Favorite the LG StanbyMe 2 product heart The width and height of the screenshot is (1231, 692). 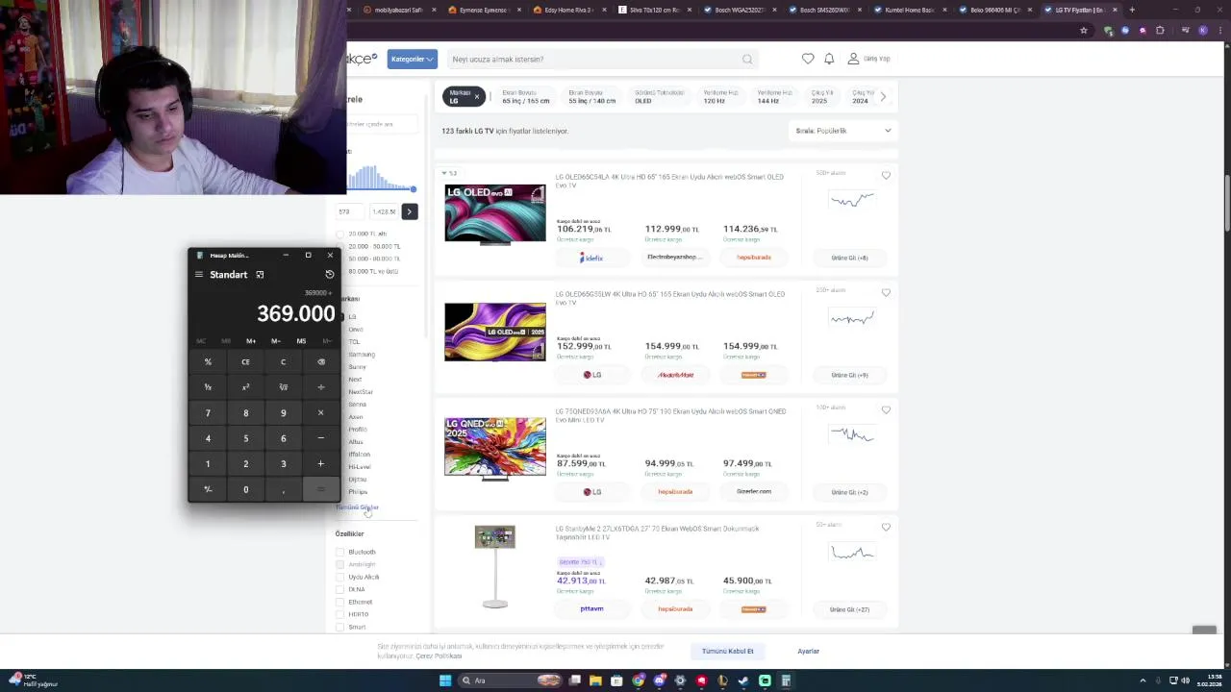coord(886,527)
